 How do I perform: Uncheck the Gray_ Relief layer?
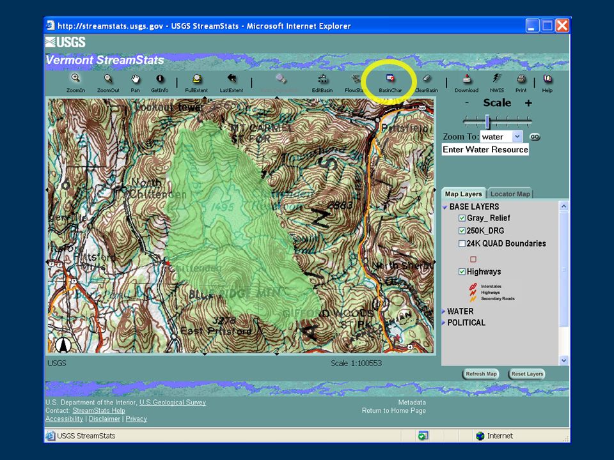(x=462, y=218)
